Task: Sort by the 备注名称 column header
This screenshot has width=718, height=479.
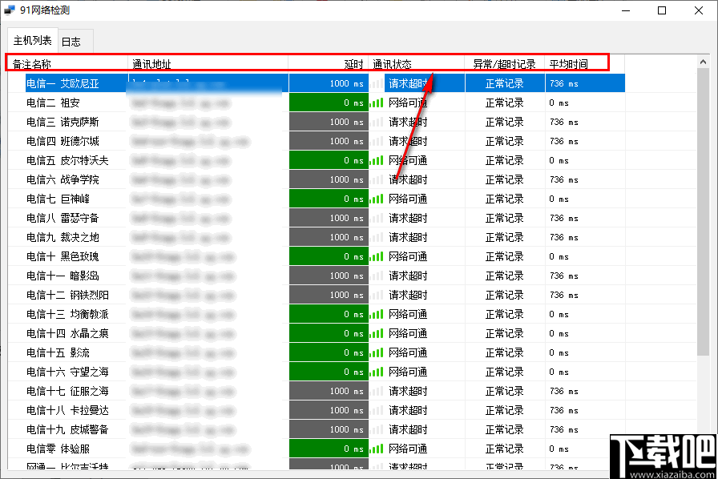Action: [67, 64]
